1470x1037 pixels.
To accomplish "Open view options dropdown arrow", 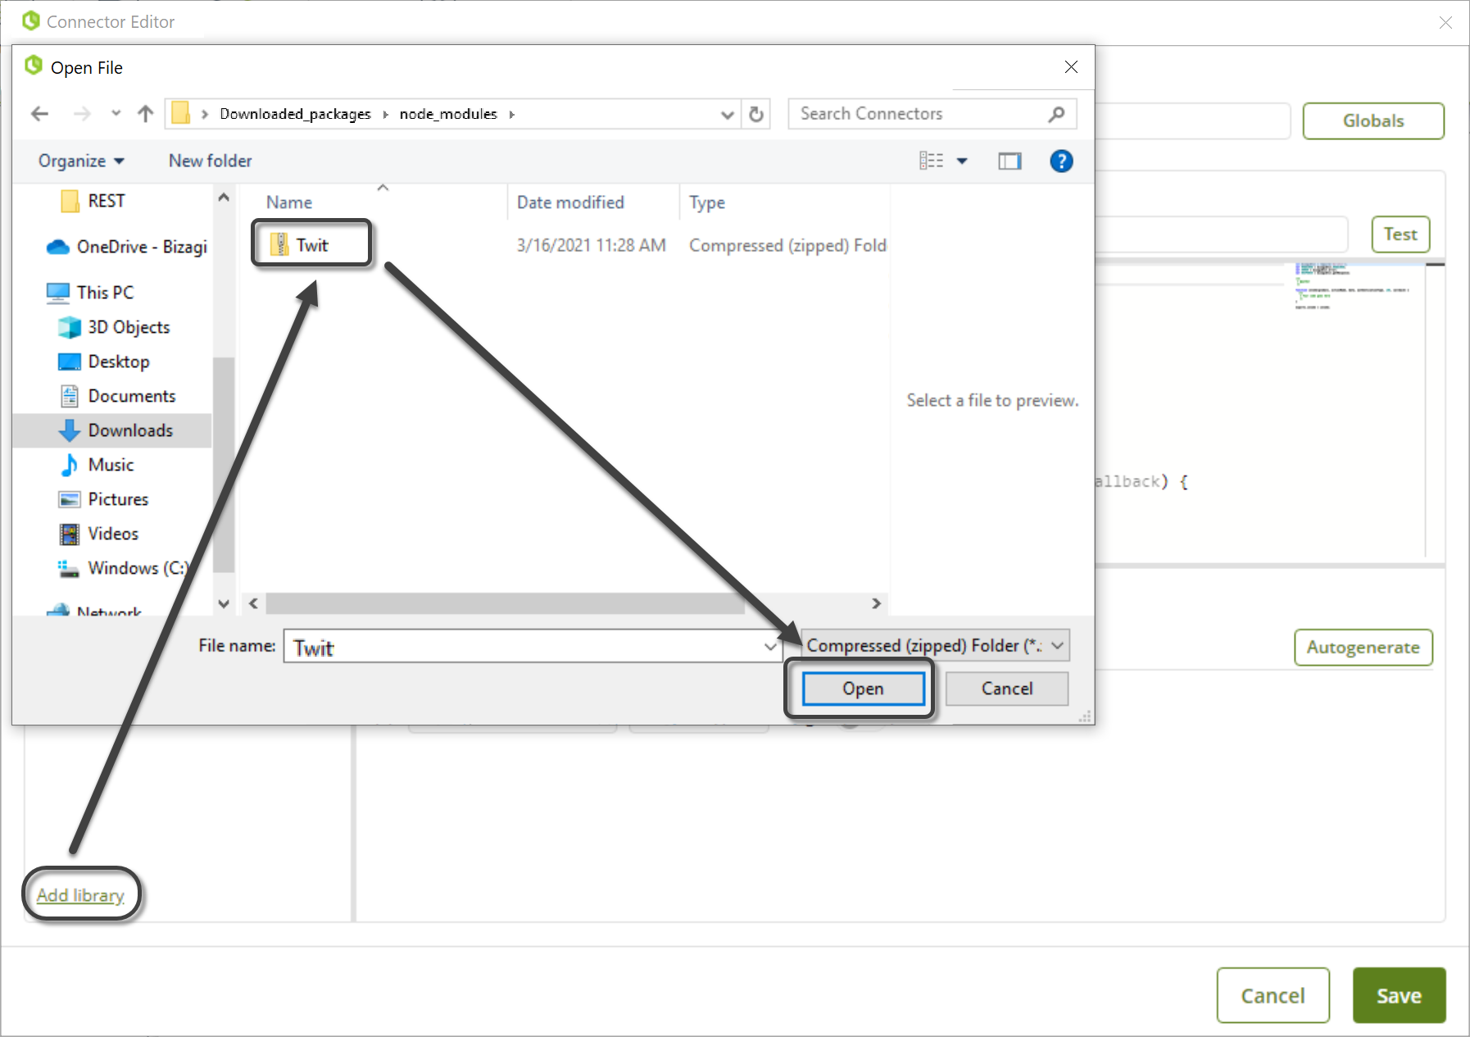I will coord(962,161).
